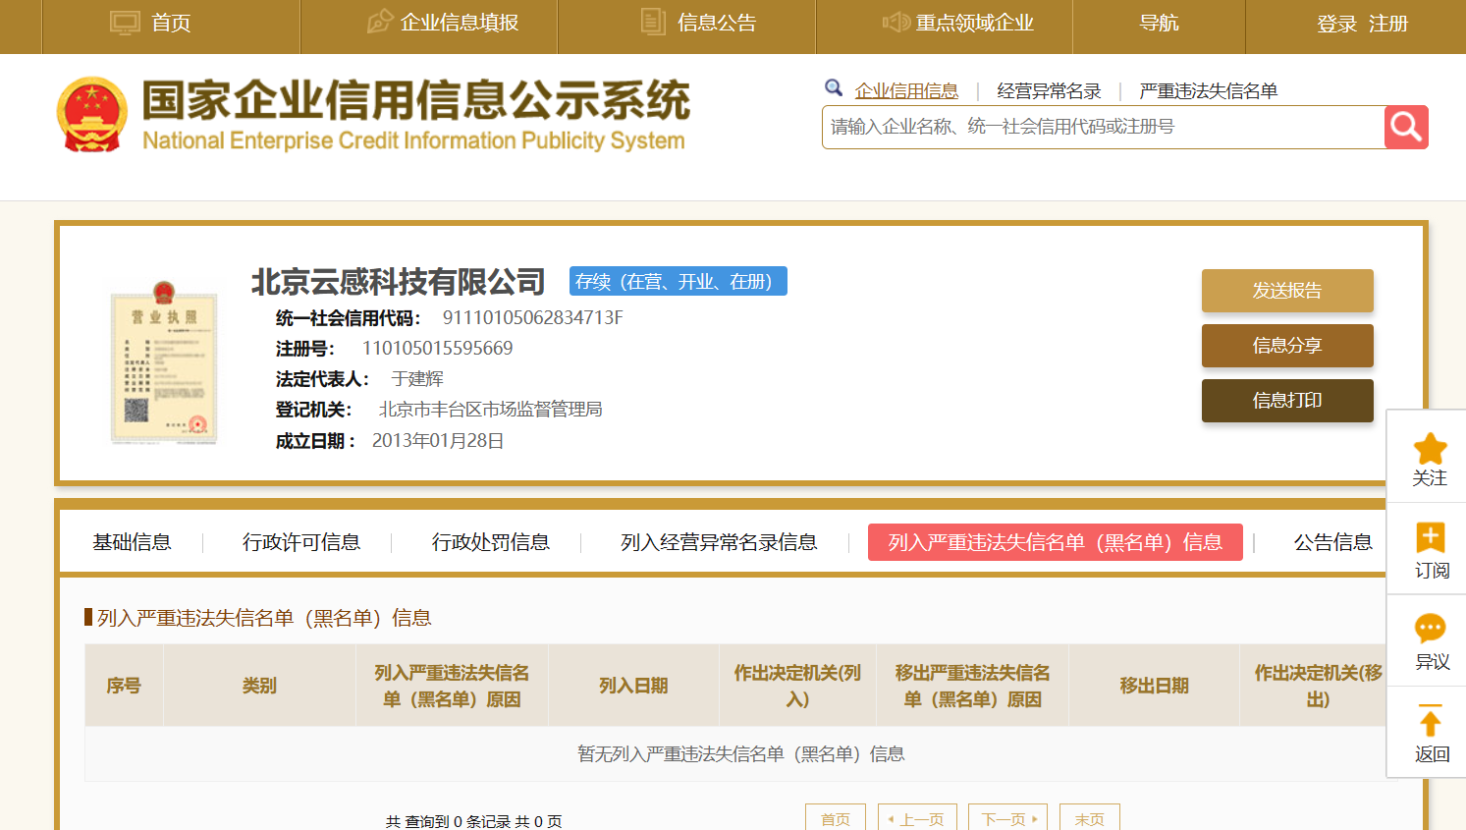
Task: Click the 类别 column header
Action: [259, 686]
